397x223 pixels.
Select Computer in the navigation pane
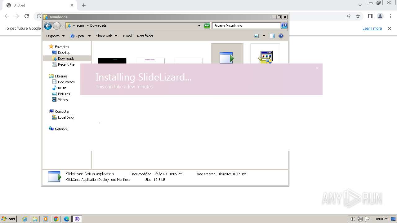pos(59,111)
